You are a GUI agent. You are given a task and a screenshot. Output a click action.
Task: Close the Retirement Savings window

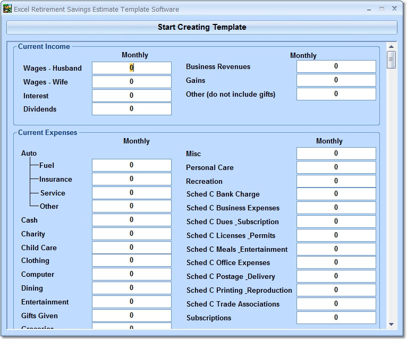point(394,8)
